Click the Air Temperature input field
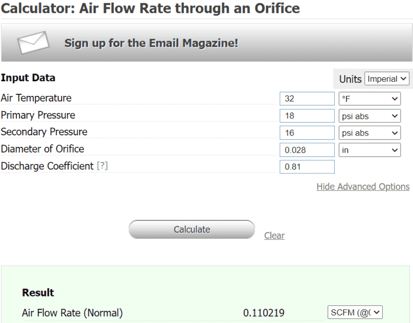This screenshot has width=413, height=323. pos(307,98)
